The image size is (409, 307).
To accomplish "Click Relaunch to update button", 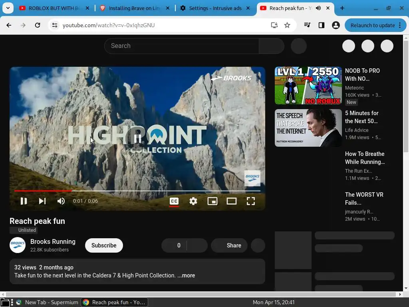I will [373, 25].
